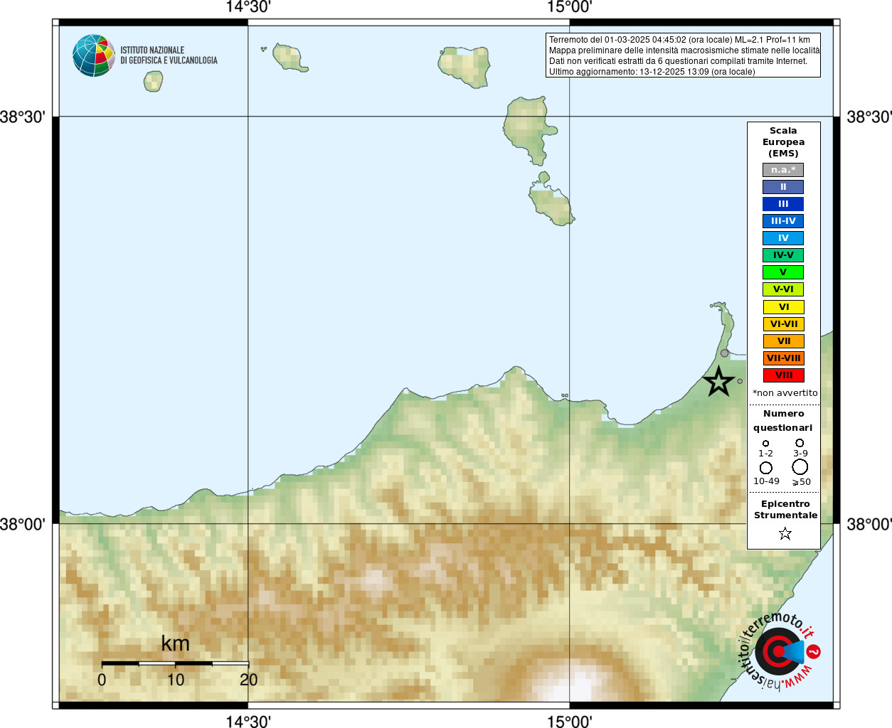Click the km scale bar
Viewport: 892px width, 728px height.
pyautogui.click(x=175, y=663)
